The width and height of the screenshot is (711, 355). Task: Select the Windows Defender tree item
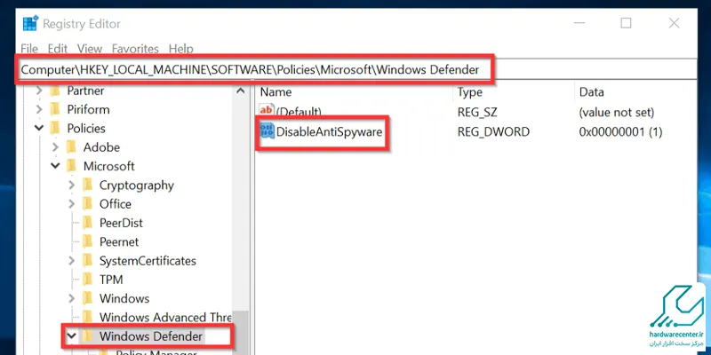[151, 336]
